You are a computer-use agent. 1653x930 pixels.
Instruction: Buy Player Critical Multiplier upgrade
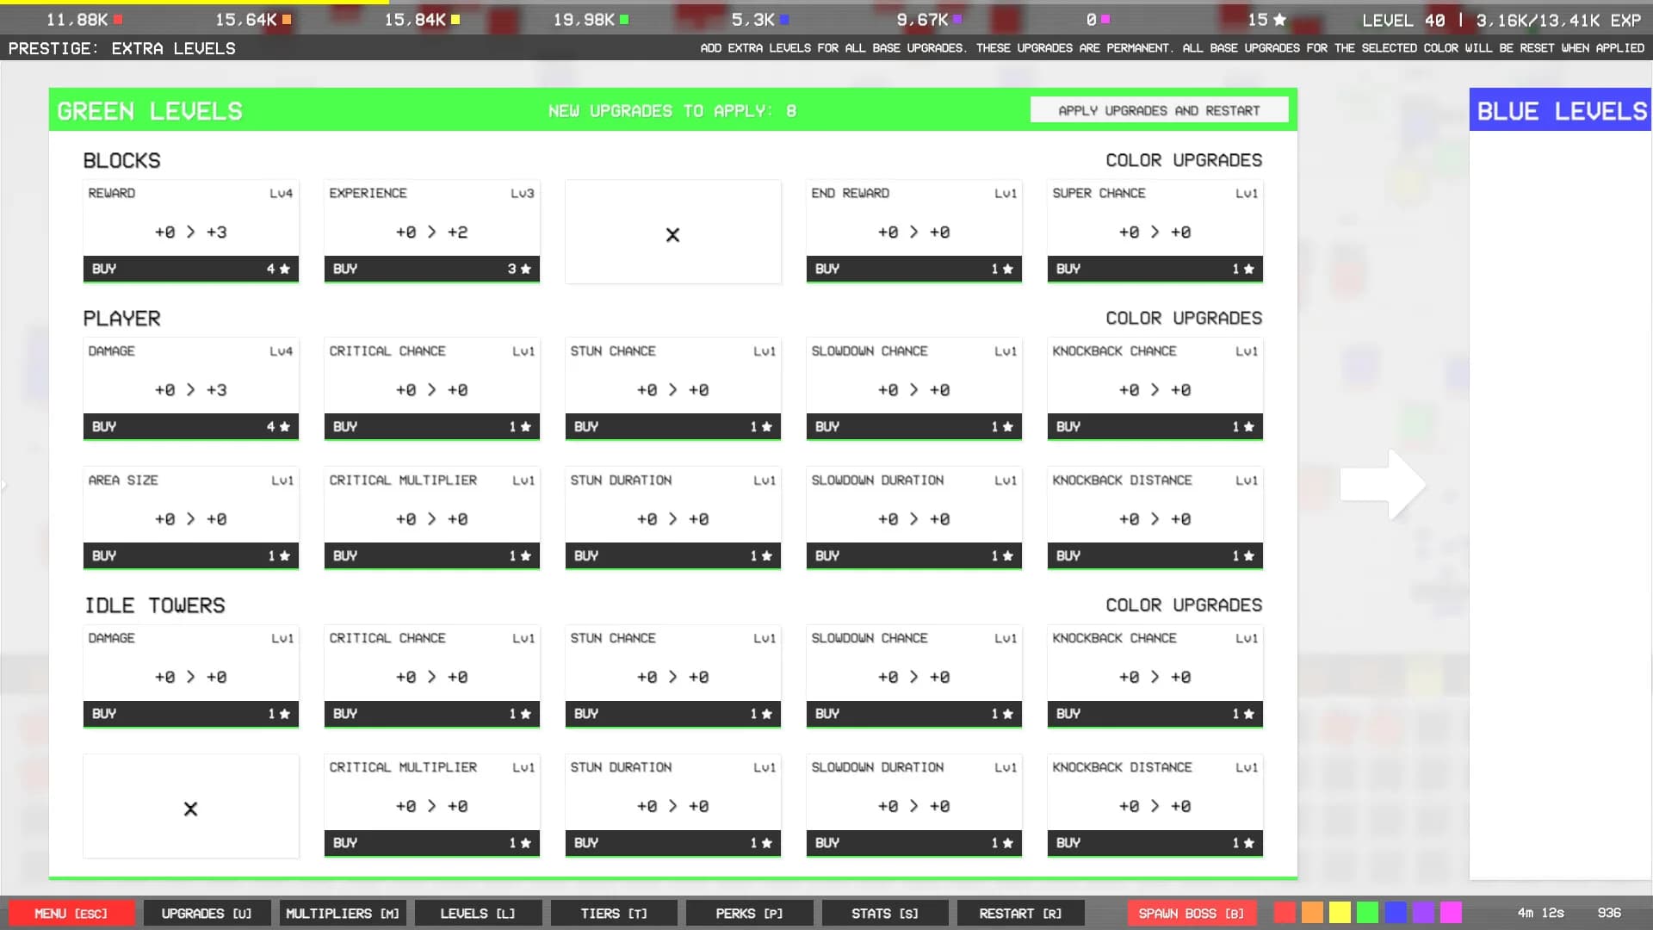click(x=431, y=555)
